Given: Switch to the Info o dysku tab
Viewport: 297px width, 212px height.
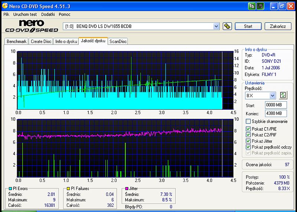Looking at the screenshot, I should point(66,42).
